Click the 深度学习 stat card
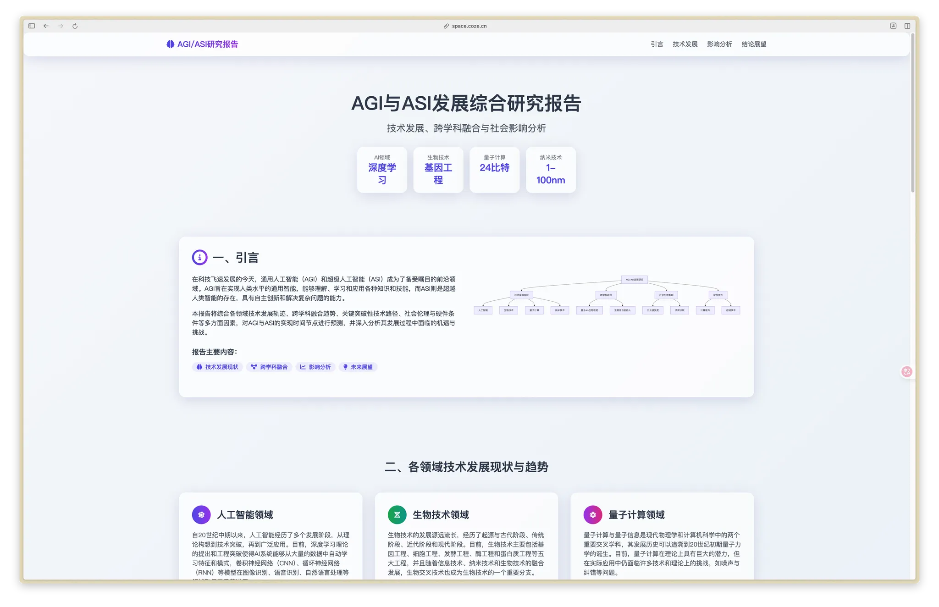Screen dimensions: 939x607 click(x=382, y=170)
